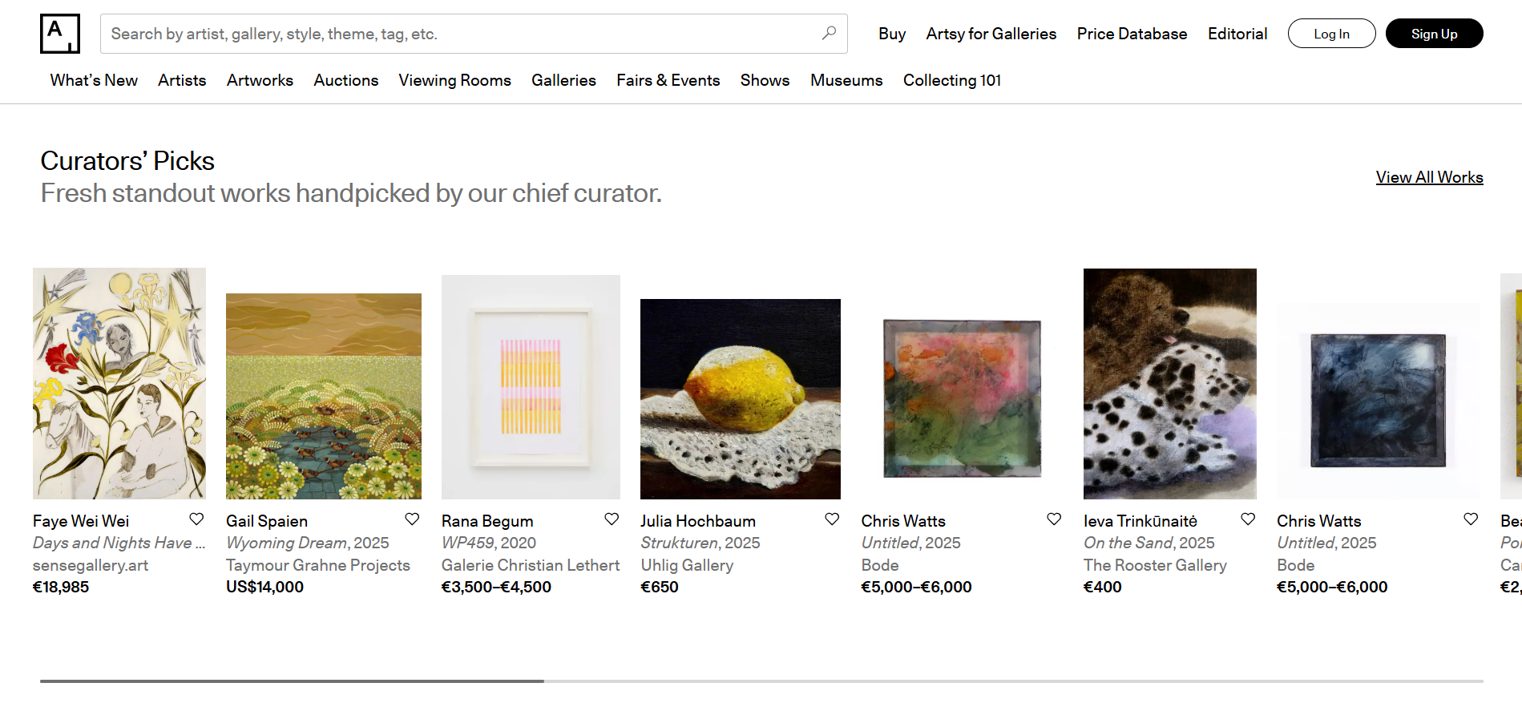This screenshot has height=707, width=1522.
Task: Open the What's New menu
Action: click(94, 80)
